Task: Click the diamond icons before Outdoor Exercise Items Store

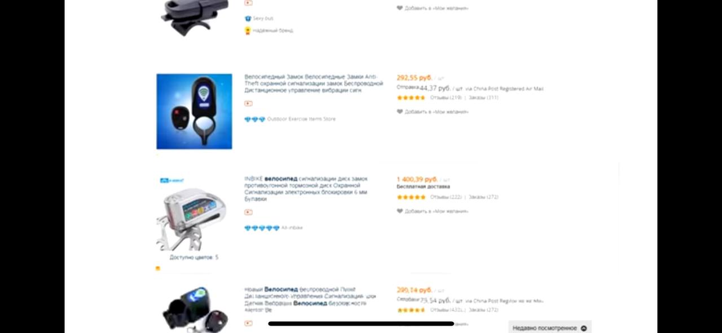Action: pos(254,119)
